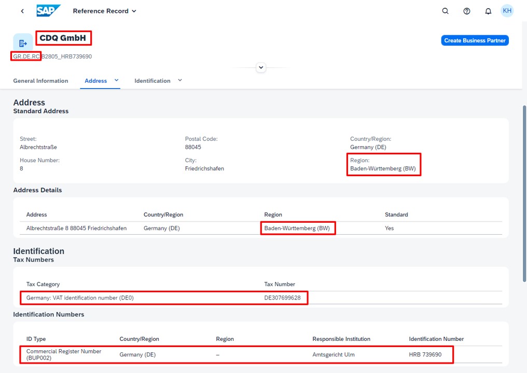This screenshot has width=527, height=373.
Task: Open the Identification tab dropdown arrow
Action: tap(180, 81)
